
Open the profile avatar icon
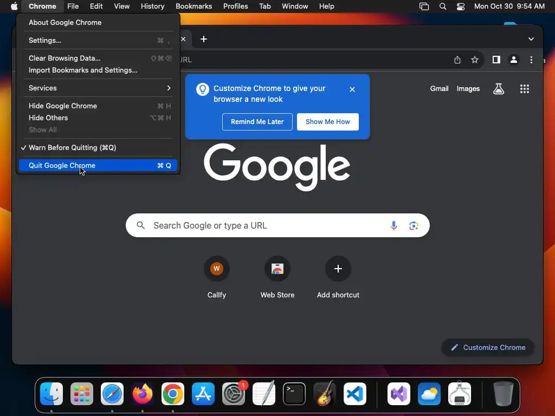(x=514, y=60)
